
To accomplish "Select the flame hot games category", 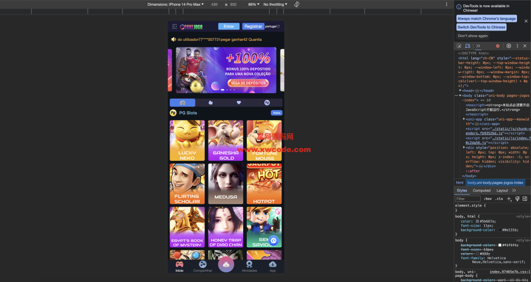I will click(211, 102).
